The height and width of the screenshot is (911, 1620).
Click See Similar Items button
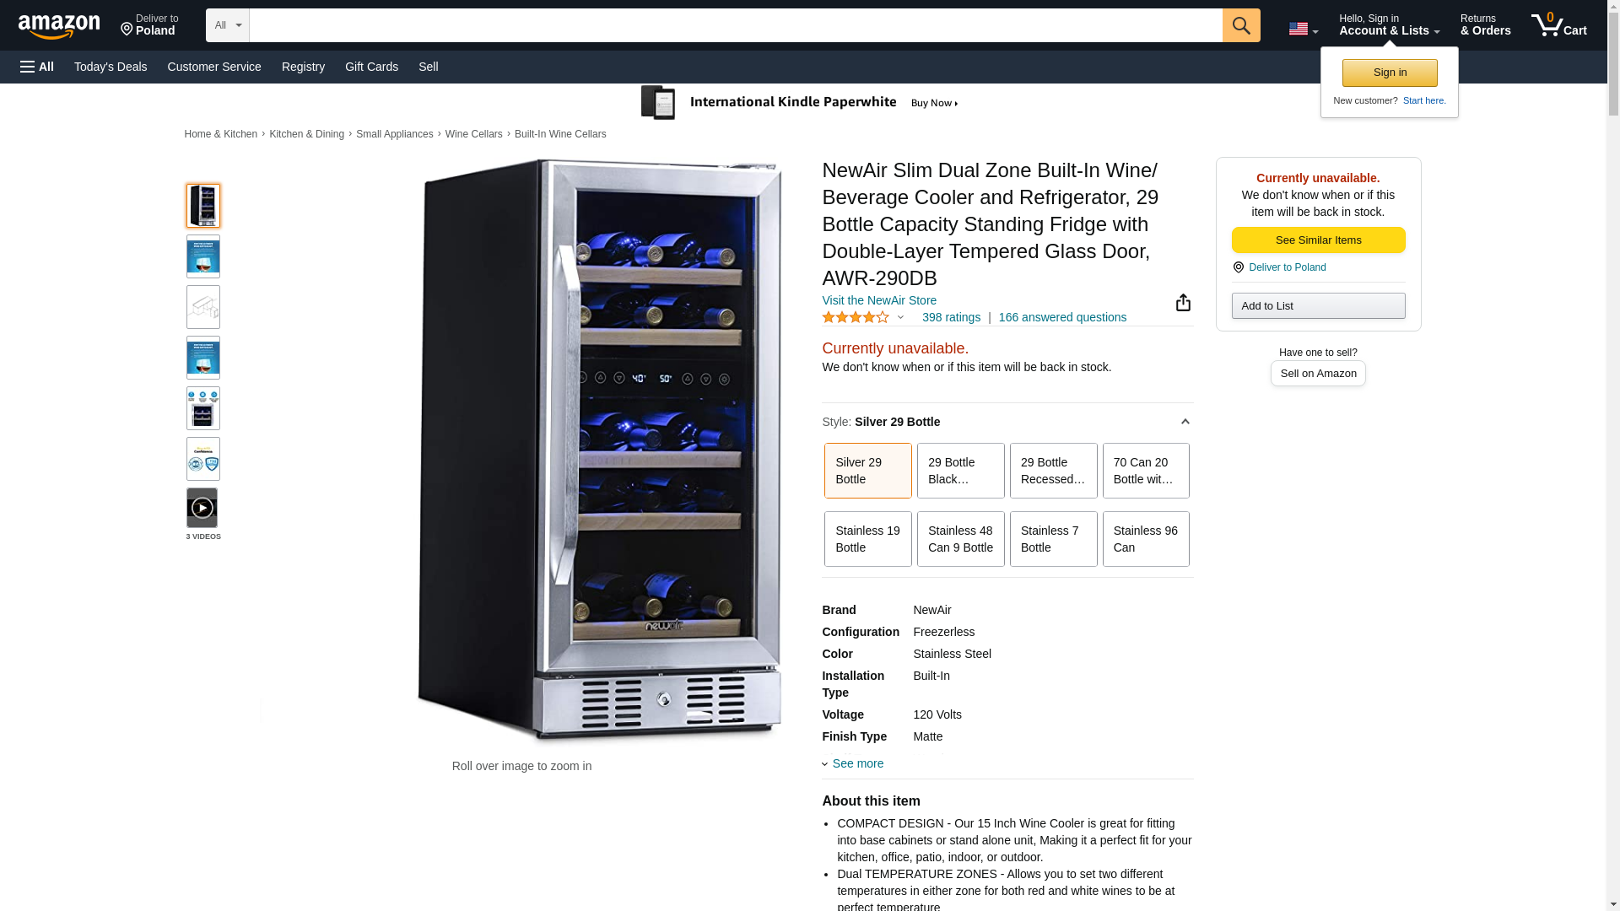pos(1318,240)
